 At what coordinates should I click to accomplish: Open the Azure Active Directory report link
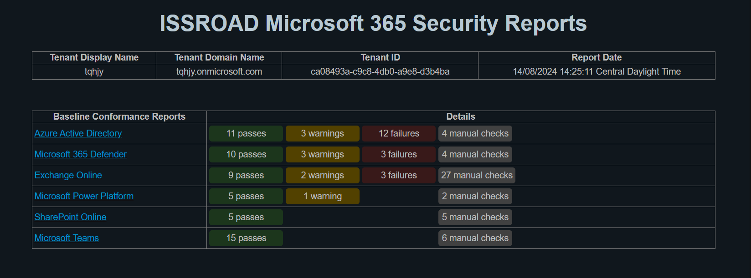coord(78,133)
